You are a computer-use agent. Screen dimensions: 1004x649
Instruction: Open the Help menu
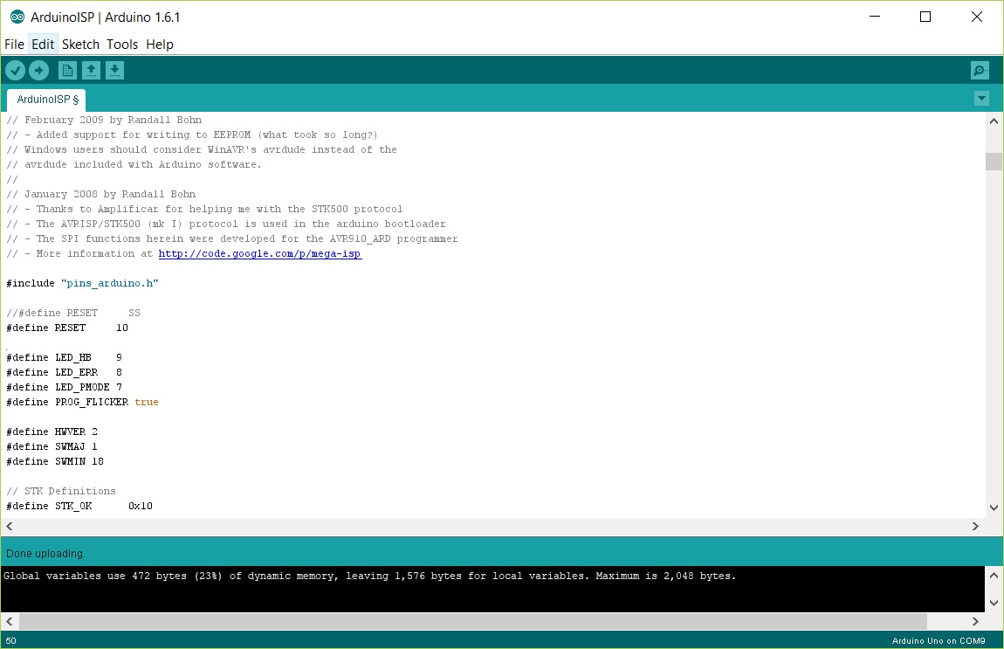tap(160, 45)
